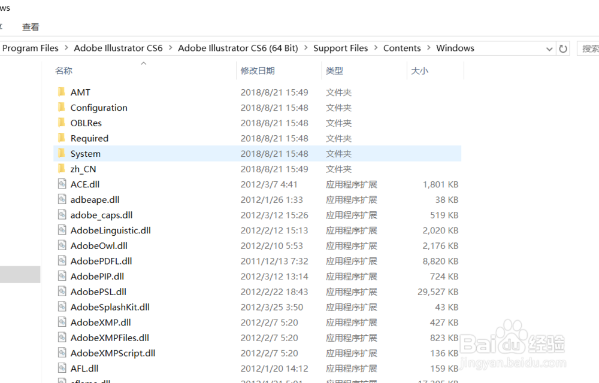
Task: Select the AdobeXMP.dll file name
Action: pyautogui.click(x=101, y=323)
